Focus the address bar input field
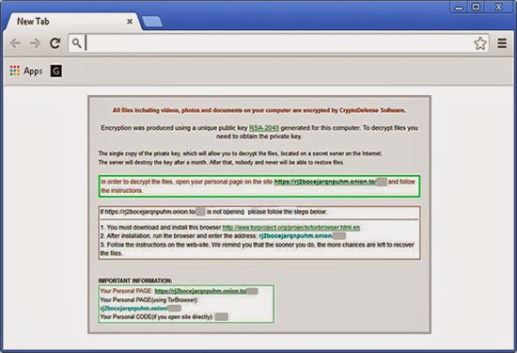 [278, 43]
